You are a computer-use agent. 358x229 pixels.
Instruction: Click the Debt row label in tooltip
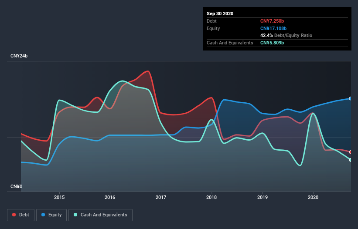pyautogui.click(x=211, y=21)
